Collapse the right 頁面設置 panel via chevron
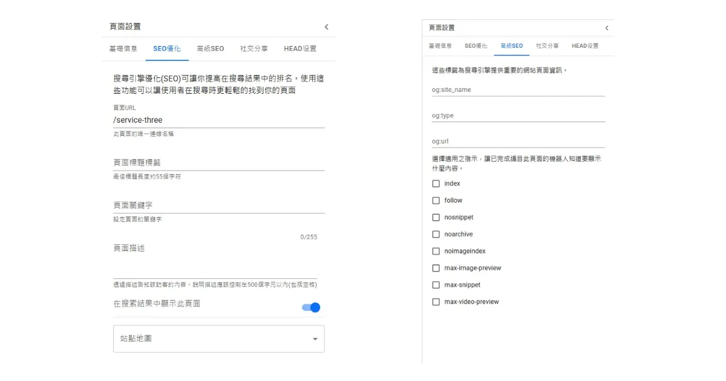This screenshot has width=726, height=381. point(607,27)
